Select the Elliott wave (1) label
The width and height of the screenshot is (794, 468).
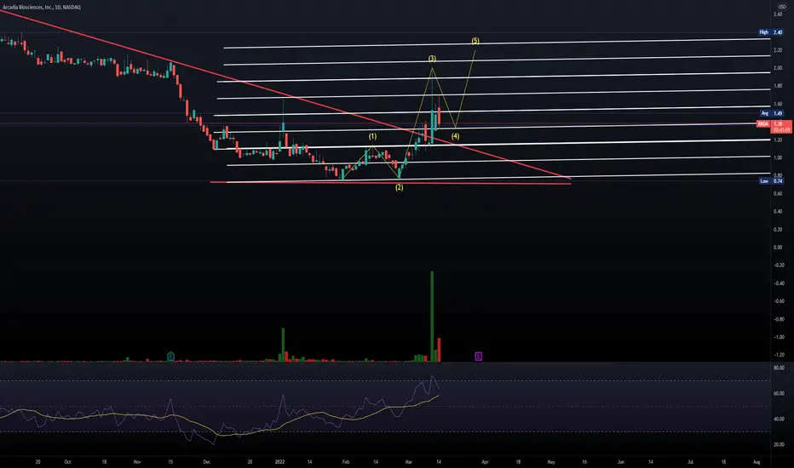(372, 137)
